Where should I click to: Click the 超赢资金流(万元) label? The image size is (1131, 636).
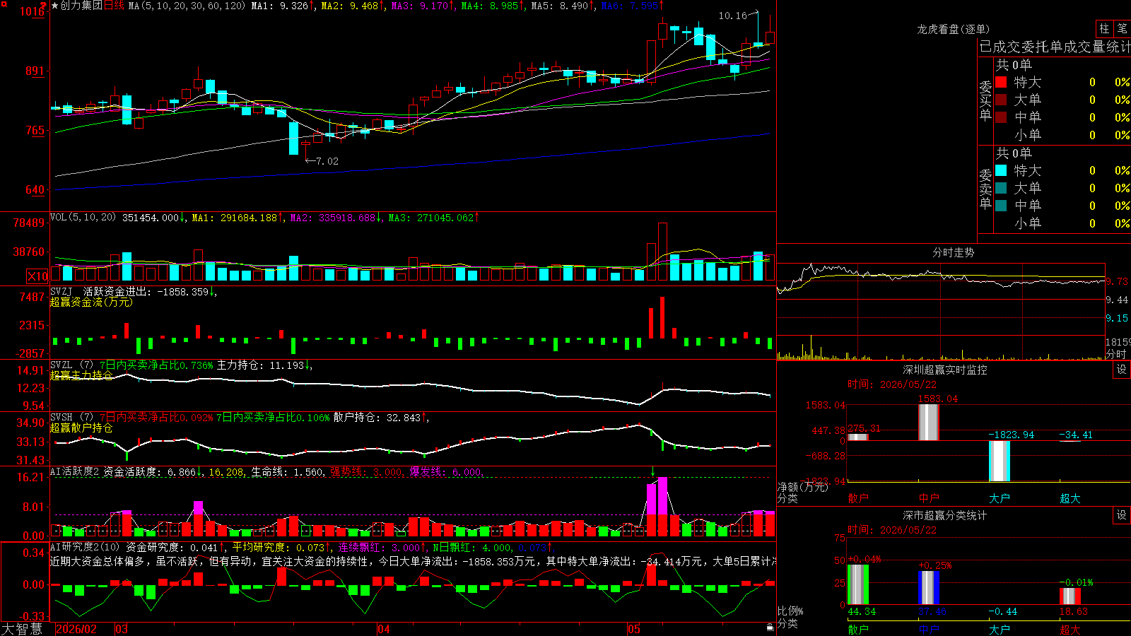pos(91,302)
